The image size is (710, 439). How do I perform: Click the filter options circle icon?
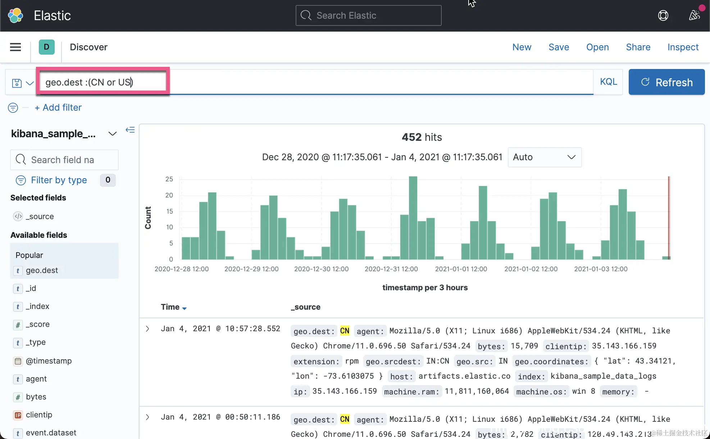[x=13, y=107]
